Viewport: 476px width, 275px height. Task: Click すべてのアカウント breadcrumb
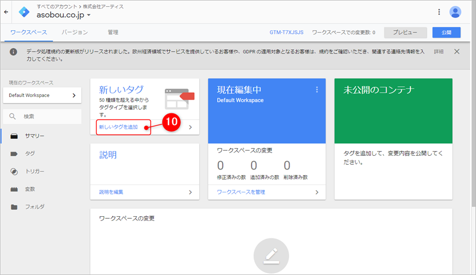click(57, 7)
